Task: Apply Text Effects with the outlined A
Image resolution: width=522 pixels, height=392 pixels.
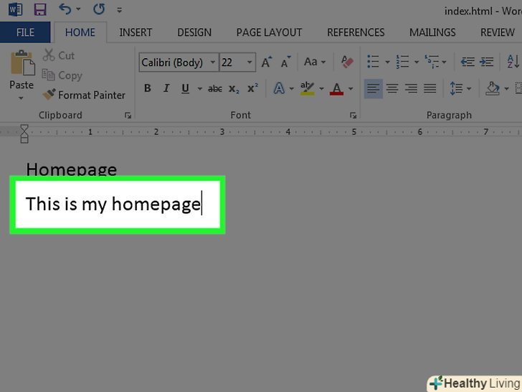Action: click(x=279, y=88)
